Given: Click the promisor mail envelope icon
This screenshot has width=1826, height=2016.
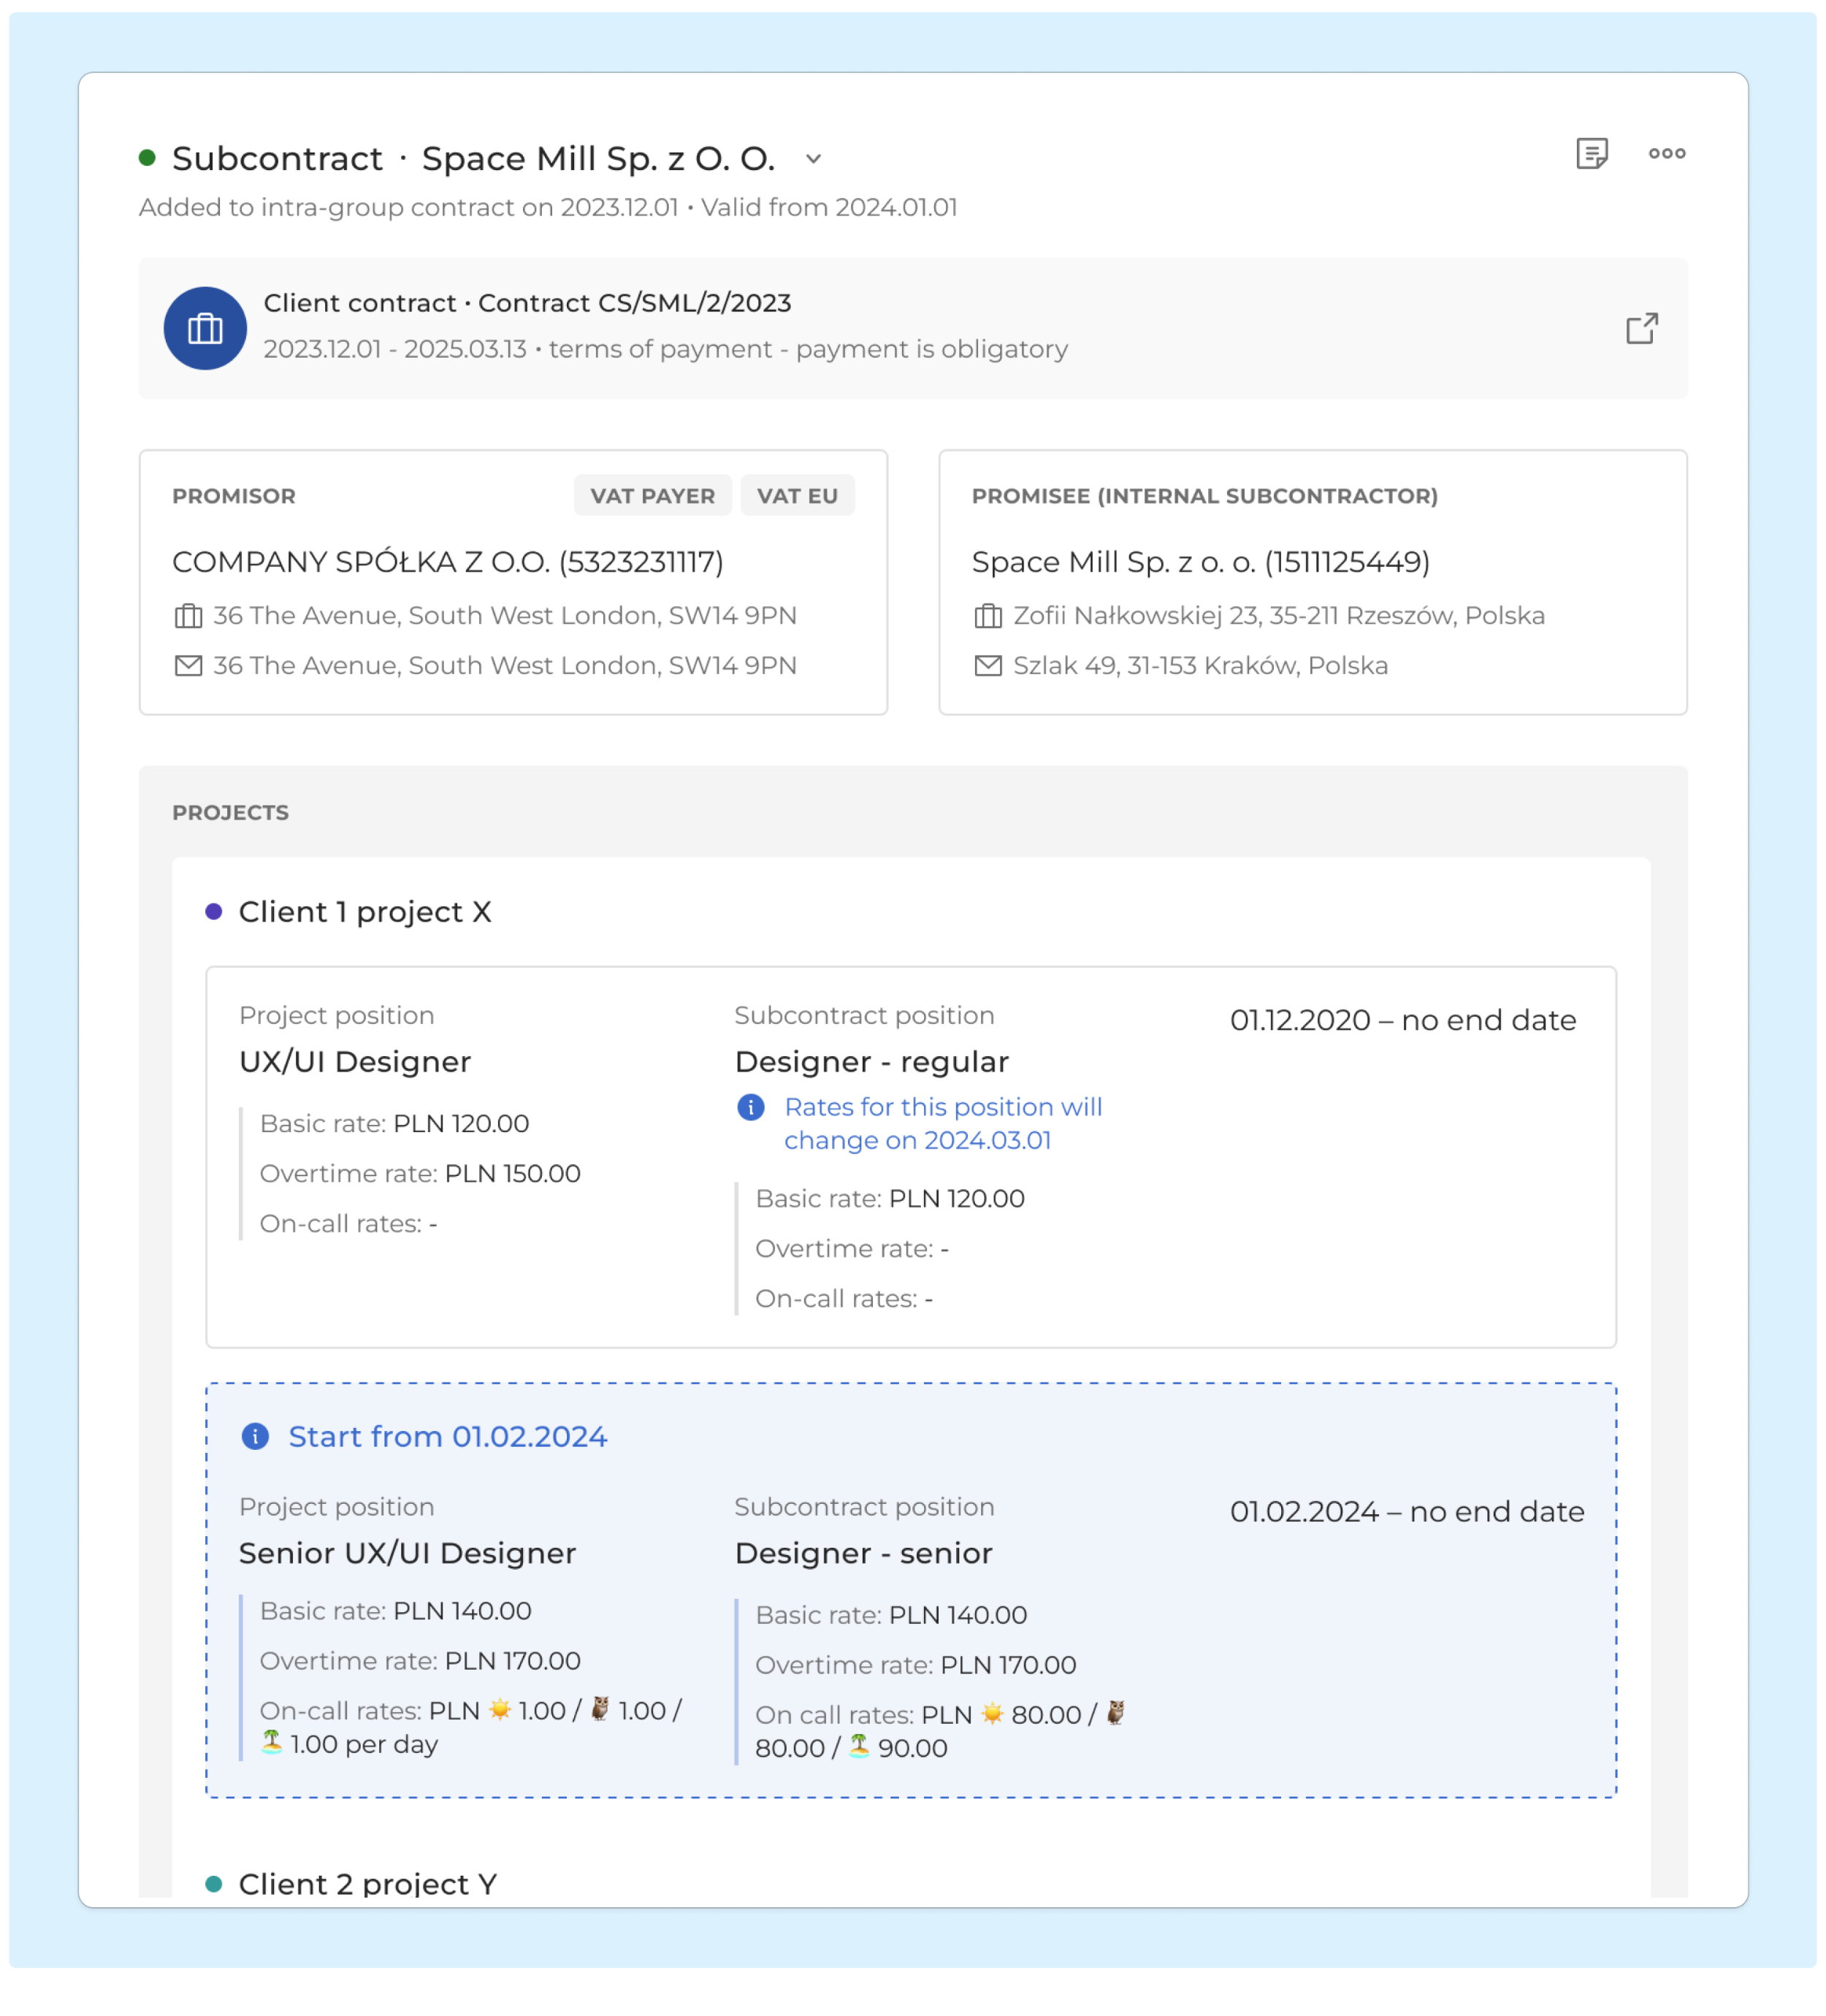Looking at the screenshot, I should [x=188, y=666].
